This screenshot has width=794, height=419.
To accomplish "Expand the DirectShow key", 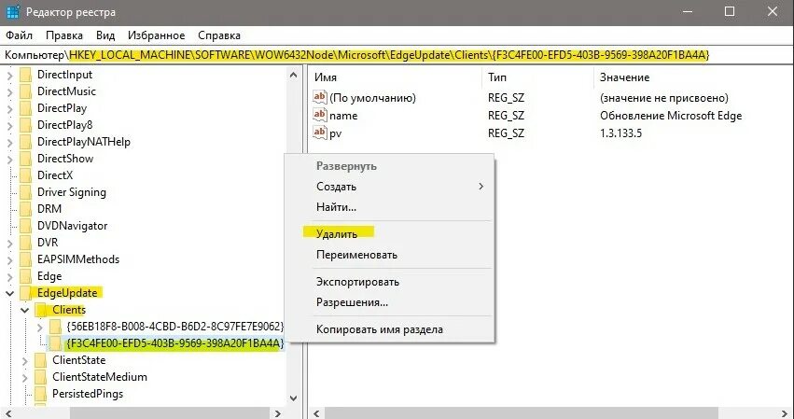I will point(9,159).
